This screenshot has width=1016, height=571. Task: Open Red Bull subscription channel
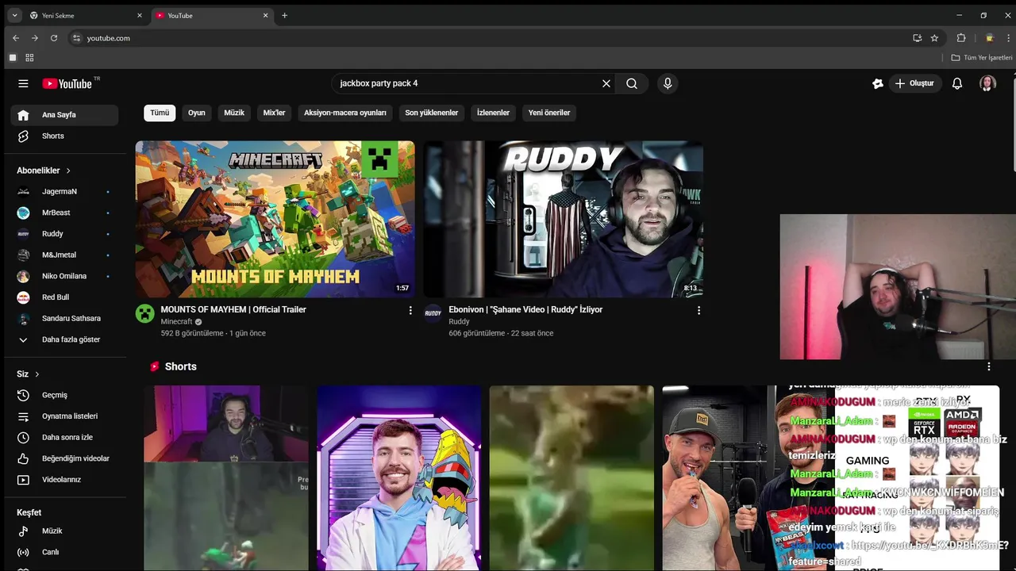(x=64, y=297)
